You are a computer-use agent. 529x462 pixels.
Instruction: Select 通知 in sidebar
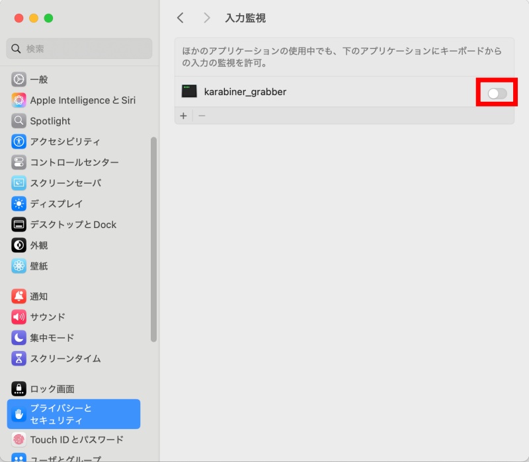point(38,297)
